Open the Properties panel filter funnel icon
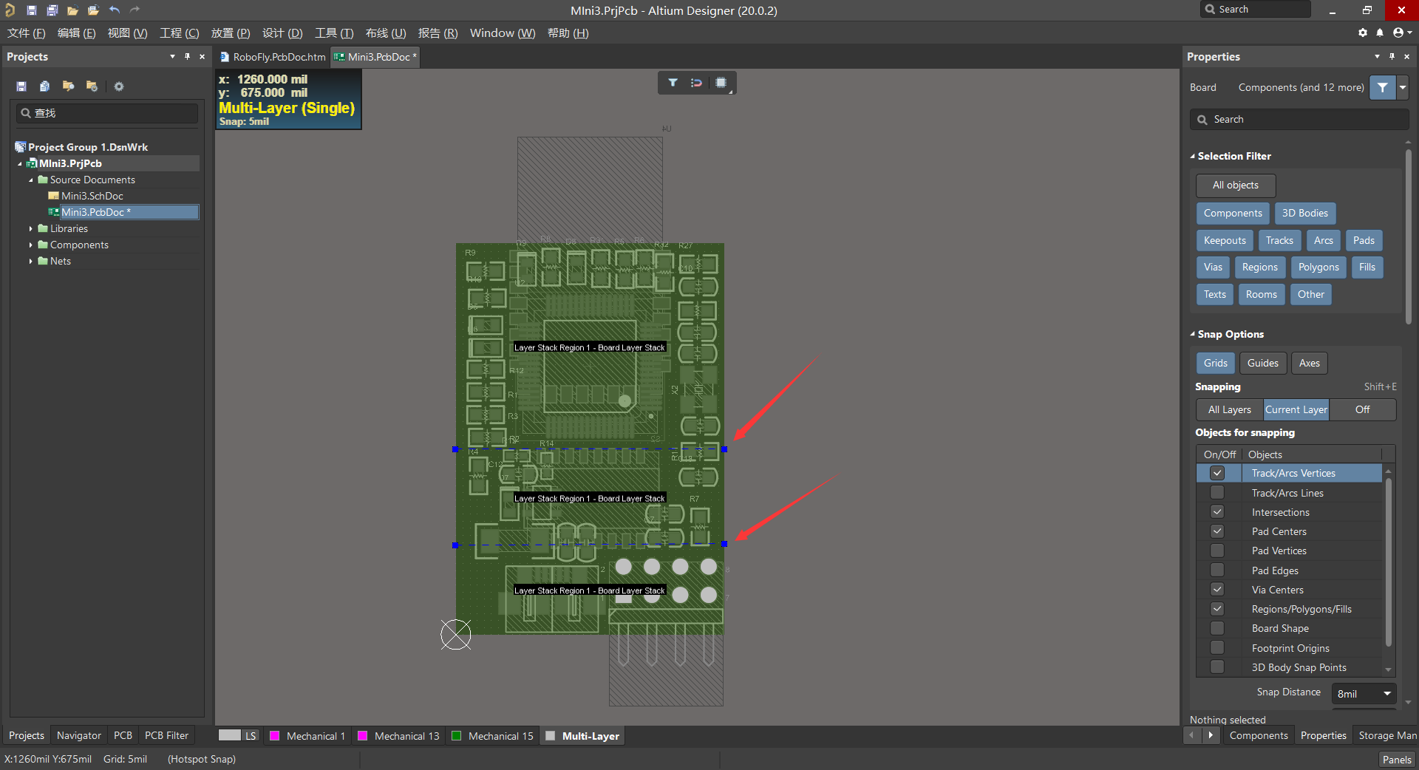This screenshot has height=770, width=1419. point(1381,87)
